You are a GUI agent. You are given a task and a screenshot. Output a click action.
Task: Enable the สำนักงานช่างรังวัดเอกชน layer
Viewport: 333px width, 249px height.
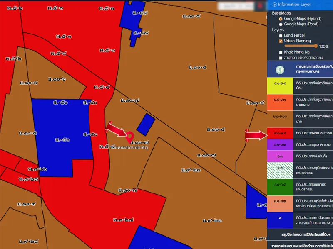tap(281, 58)
